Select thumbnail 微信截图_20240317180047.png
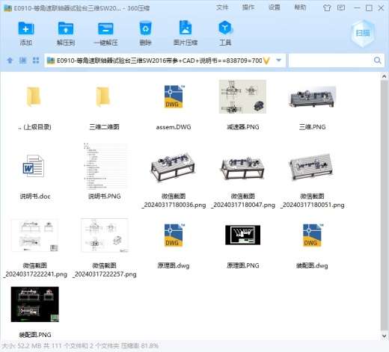 tap(242, 167)
